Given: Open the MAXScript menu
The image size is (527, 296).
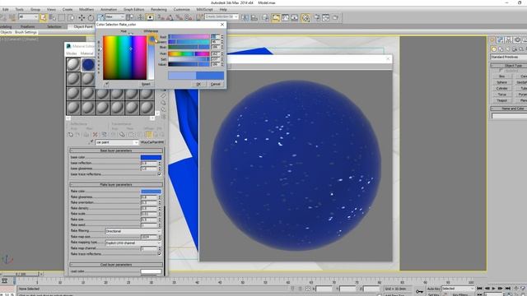Looking at the screenshot, I should pos(204,9).
